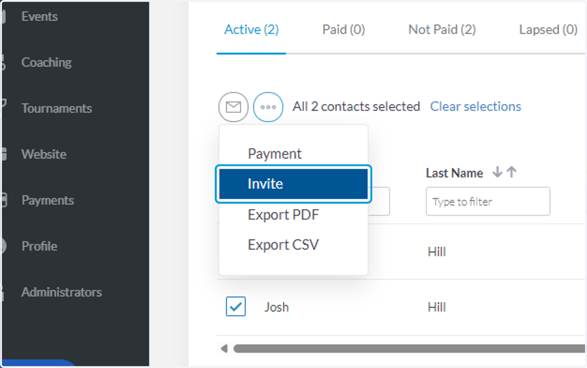Sort Last Name column ascending arrow
This screenshot has width=587, height=368.
point(511,172)
